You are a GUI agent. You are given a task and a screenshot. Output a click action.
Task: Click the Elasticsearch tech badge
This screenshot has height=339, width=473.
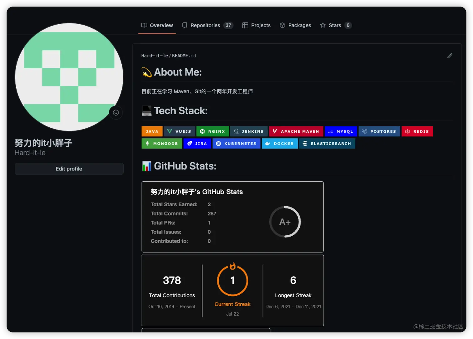click(x=327, y=144)
